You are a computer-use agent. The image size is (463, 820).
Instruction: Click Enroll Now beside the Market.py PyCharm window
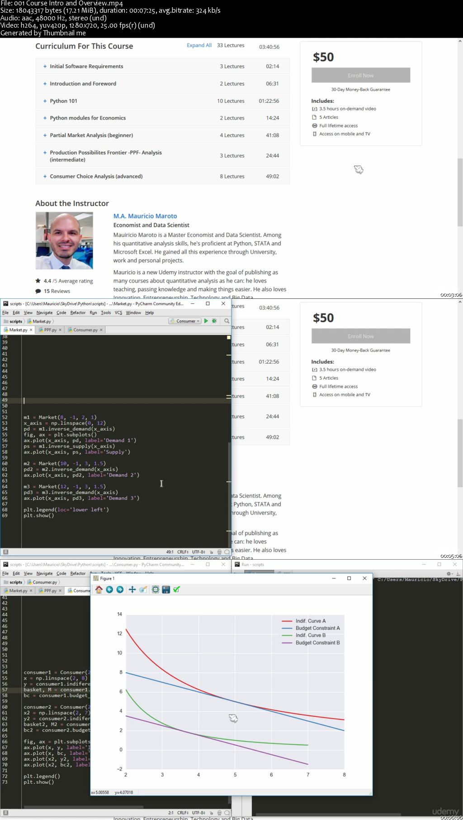(361, 336)
